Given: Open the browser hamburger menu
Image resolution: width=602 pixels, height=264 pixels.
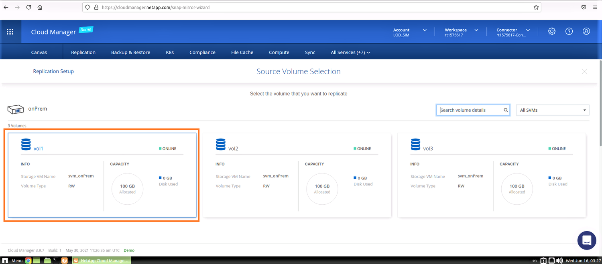Looking at the screenshot, I should (595, 7).
